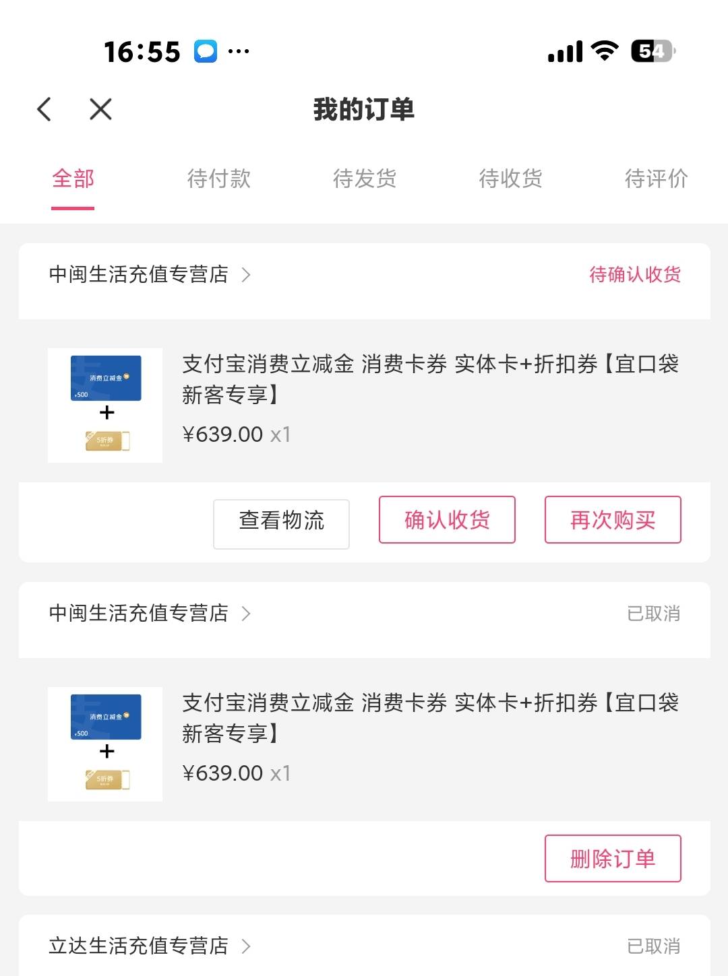Open product thumbnail of the 待确认收货 order
Viewport: 728px width, 976px height.
105,405
